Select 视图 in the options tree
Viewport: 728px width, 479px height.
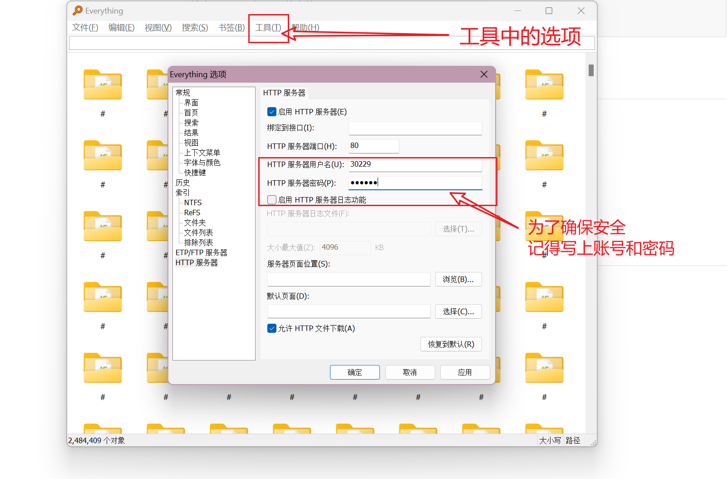tap(191, 143)
